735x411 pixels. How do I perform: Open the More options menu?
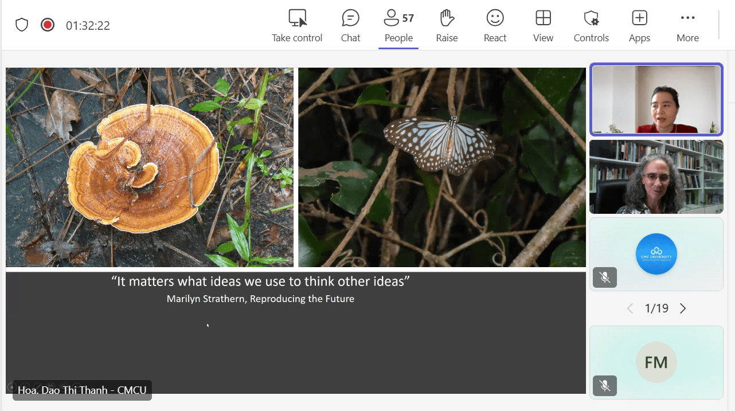687,26
